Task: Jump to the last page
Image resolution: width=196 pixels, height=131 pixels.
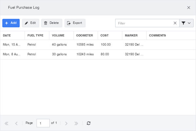Action: point(76,123)
